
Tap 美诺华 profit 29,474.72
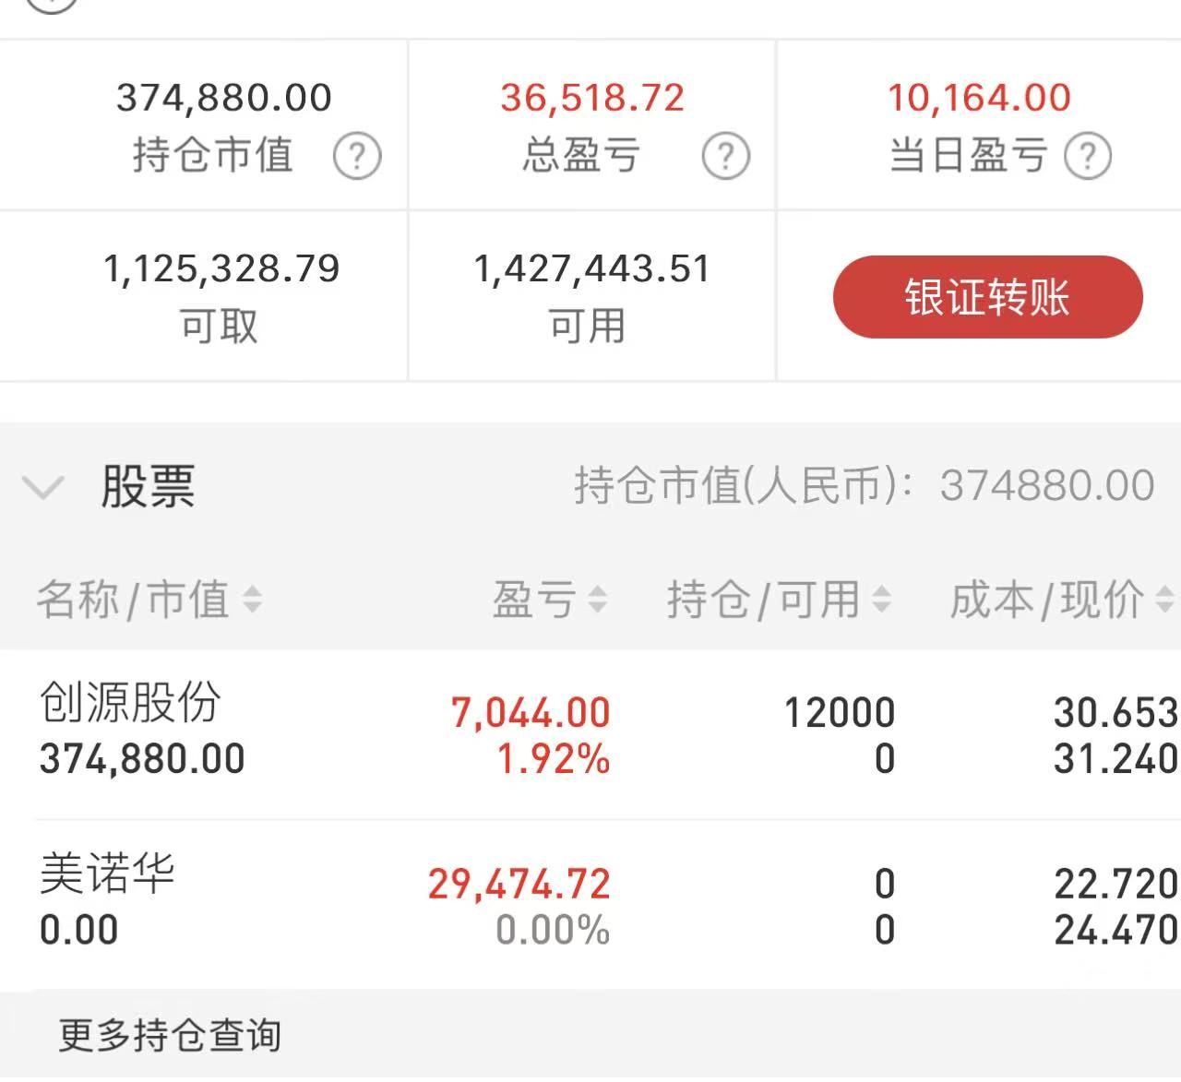(x=519, y=884)
